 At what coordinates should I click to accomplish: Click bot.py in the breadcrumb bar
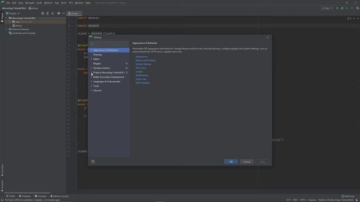point(34,8)
